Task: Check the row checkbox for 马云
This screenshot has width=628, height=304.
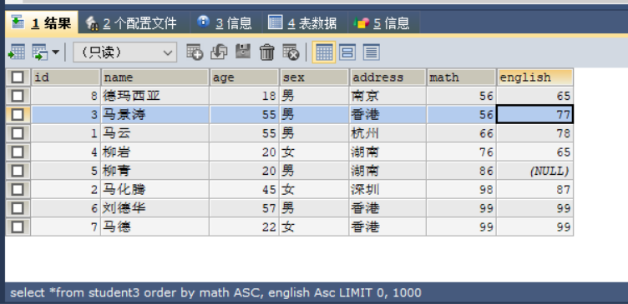Action: pyautogui.click(x=18, y=133)
